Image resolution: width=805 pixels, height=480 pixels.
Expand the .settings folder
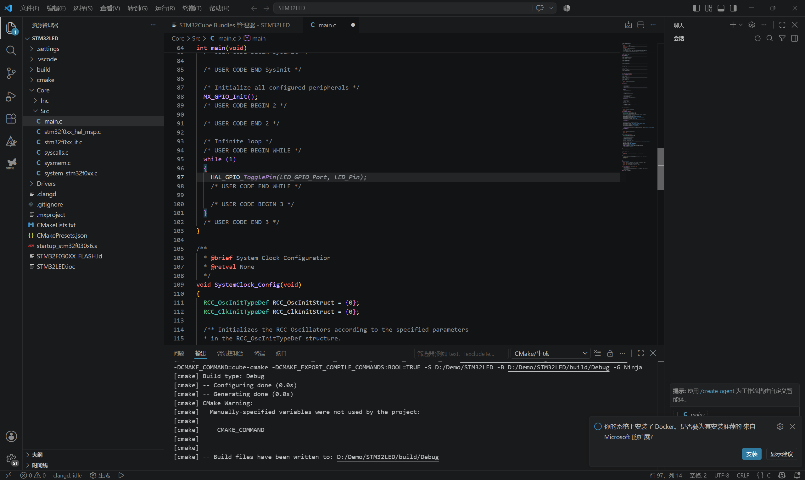[93, 49]
